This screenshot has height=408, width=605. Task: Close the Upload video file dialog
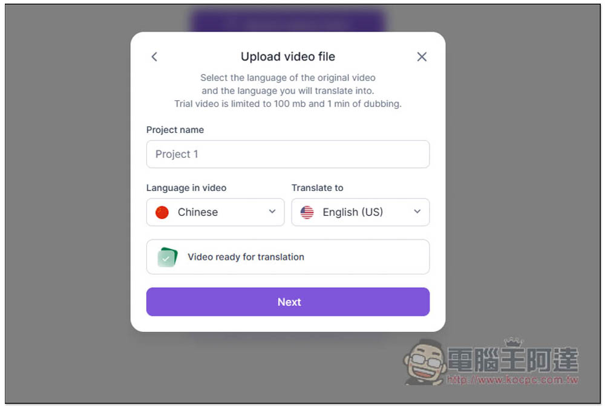(x=422, y=57)
